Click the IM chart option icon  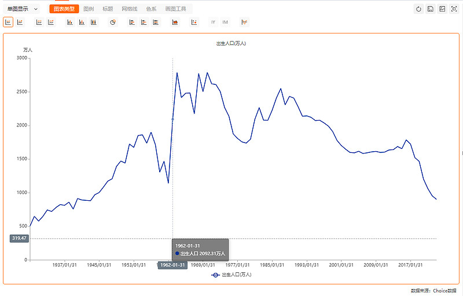(225, 22)
